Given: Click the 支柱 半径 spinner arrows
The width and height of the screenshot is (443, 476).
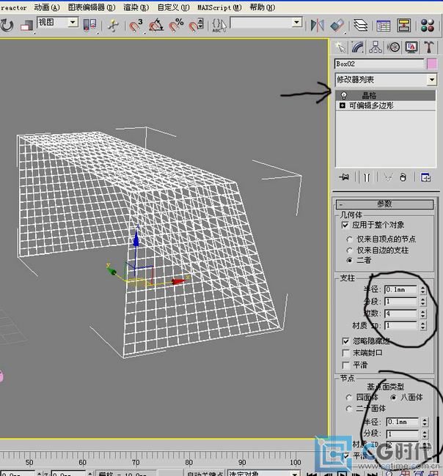Looking at the screenshot, I should tap(423, 290).
